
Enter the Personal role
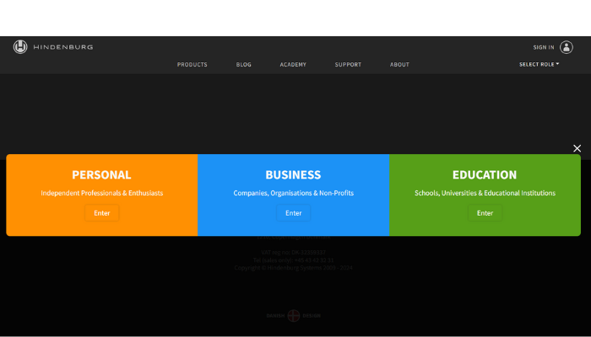[102, 213]
